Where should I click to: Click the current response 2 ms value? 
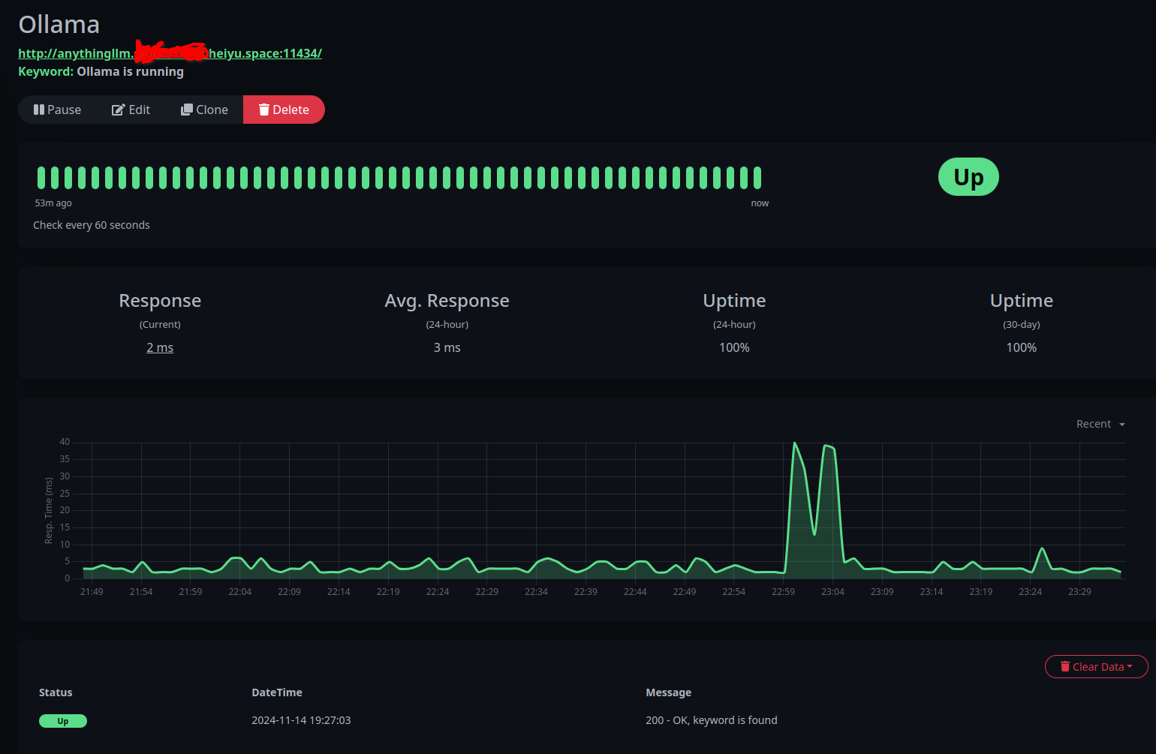(x=160, y=347)
